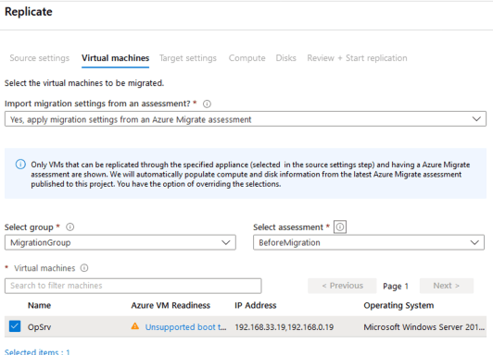The width and height of the screenshot is (493, 355).
Task: Click the Selected items : 1 link
Action: click(37, 352)
